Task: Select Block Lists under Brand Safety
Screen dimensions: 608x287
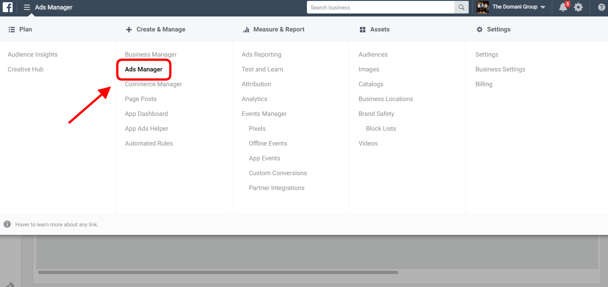Action: coord(381,128)
